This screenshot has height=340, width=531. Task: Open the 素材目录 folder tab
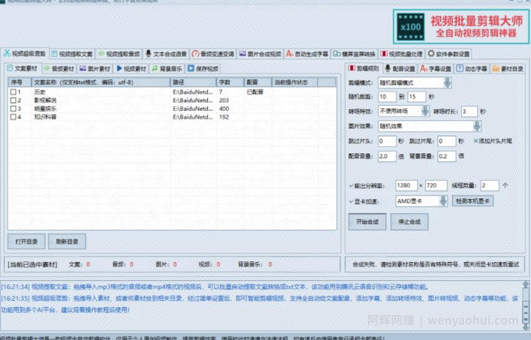[507, 68]
